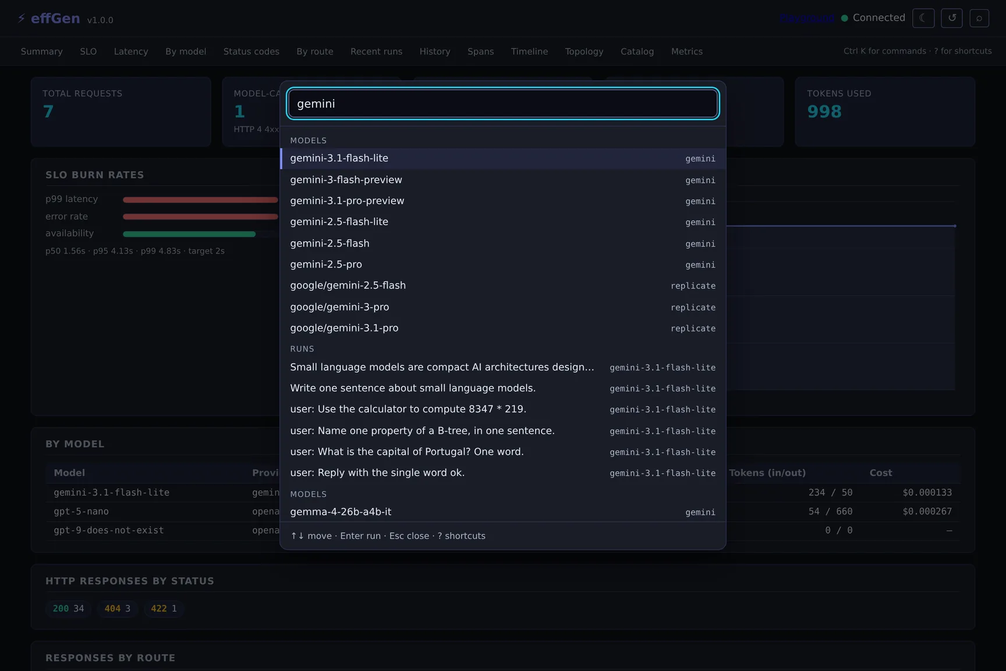The image size is (1006, 671).
Task: Pick gemini-2.5-flash-lite from results
Action: click(503, 222)
